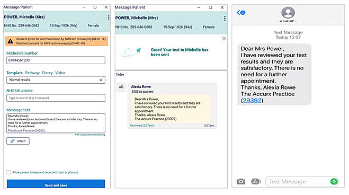Click the Michelle's number input field

[56, 60]
